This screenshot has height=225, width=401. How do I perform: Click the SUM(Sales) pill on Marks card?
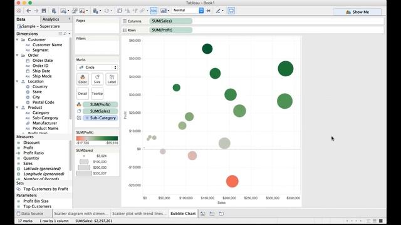coord(100,111)
